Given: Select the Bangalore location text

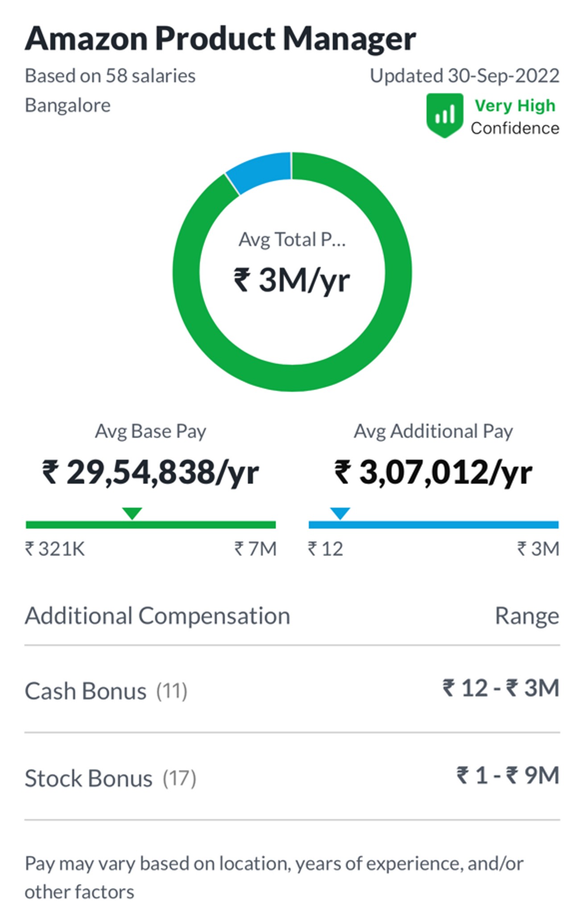Looking at the screenshot, I should click(67, 106).
